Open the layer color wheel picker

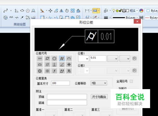point(141,11)
